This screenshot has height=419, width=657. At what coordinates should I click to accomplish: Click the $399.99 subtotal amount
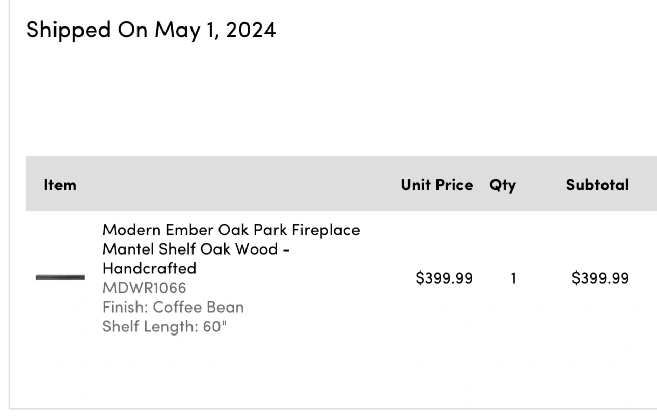point(600,278)
